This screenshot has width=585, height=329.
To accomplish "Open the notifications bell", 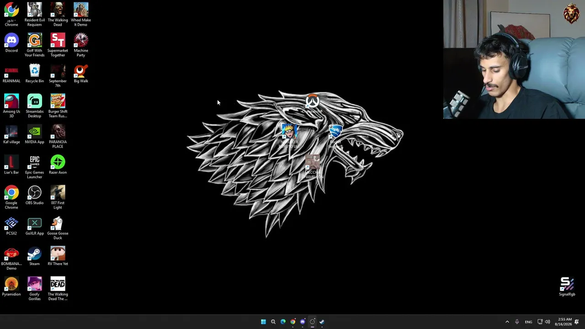I will (577, 322).
